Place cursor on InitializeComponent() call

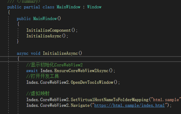coord(52,30)
